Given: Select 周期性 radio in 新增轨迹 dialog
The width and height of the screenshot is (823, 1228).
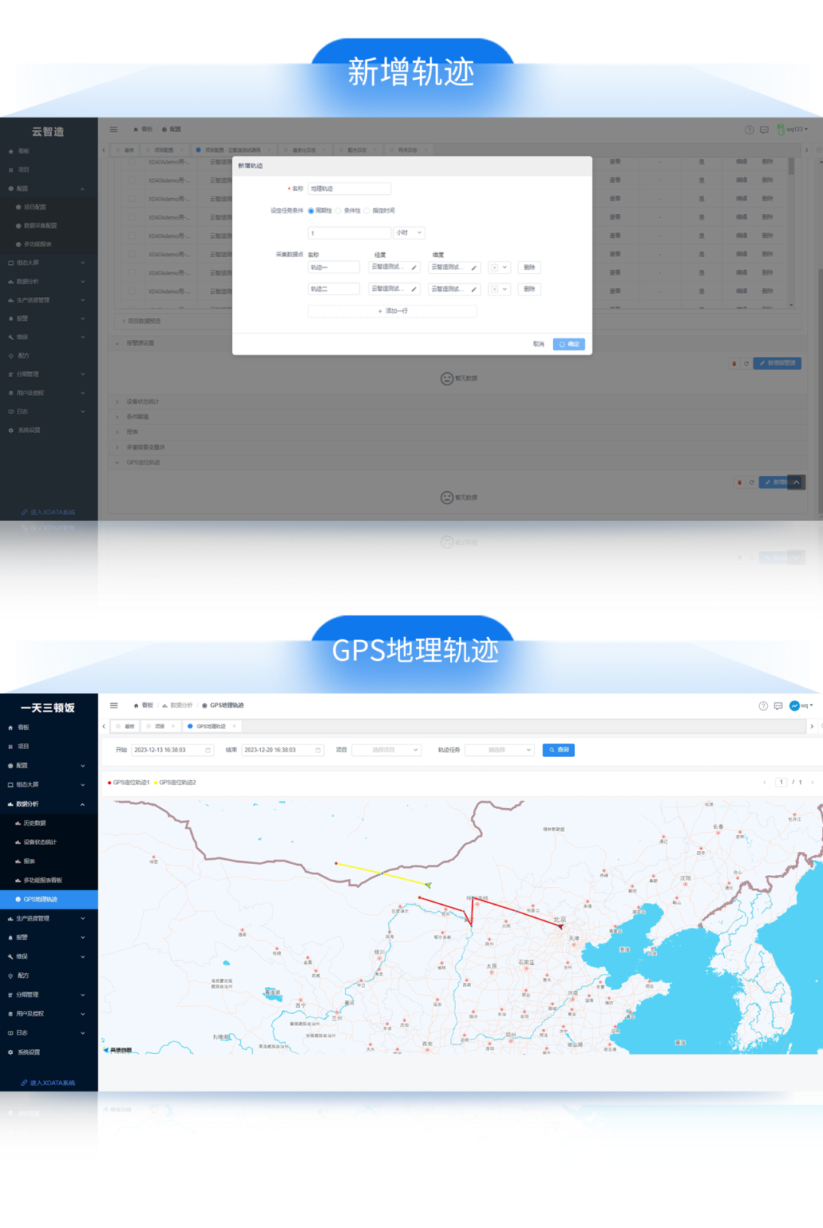Looking at the screenshot, I should [311, 210].
